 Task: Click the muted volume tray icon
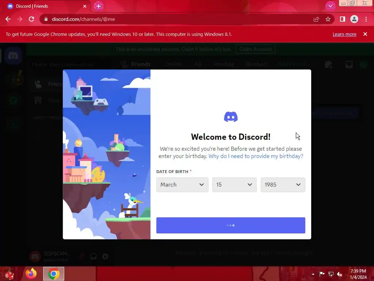[339, 274]
